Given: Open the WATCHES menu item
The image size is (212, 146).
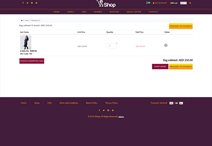Looking at the screenshot, I should [x=114, y=12].
